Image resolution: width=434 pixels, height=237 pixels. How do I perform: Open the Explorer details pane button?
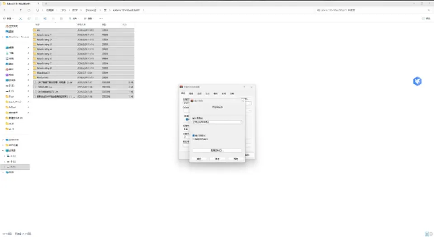click(426, 19)
